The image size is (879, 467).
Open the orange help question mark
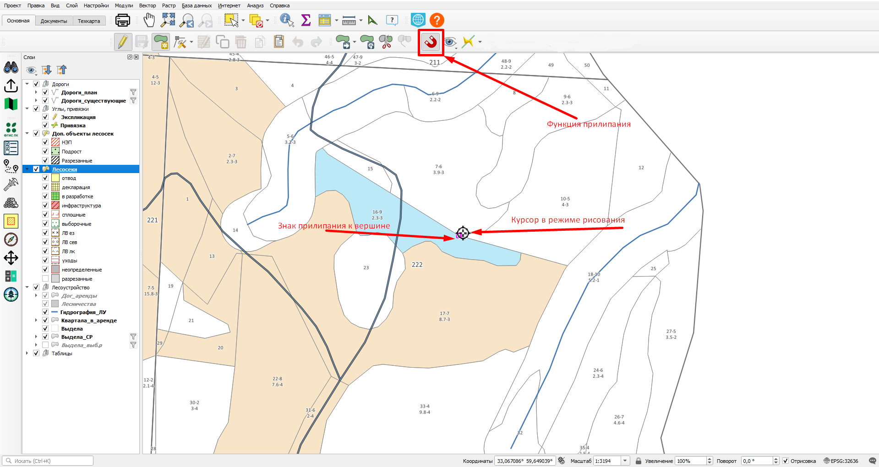[x=437, y=20]
